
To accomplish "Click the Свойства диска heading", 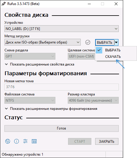I will click(x=27, y=15).
